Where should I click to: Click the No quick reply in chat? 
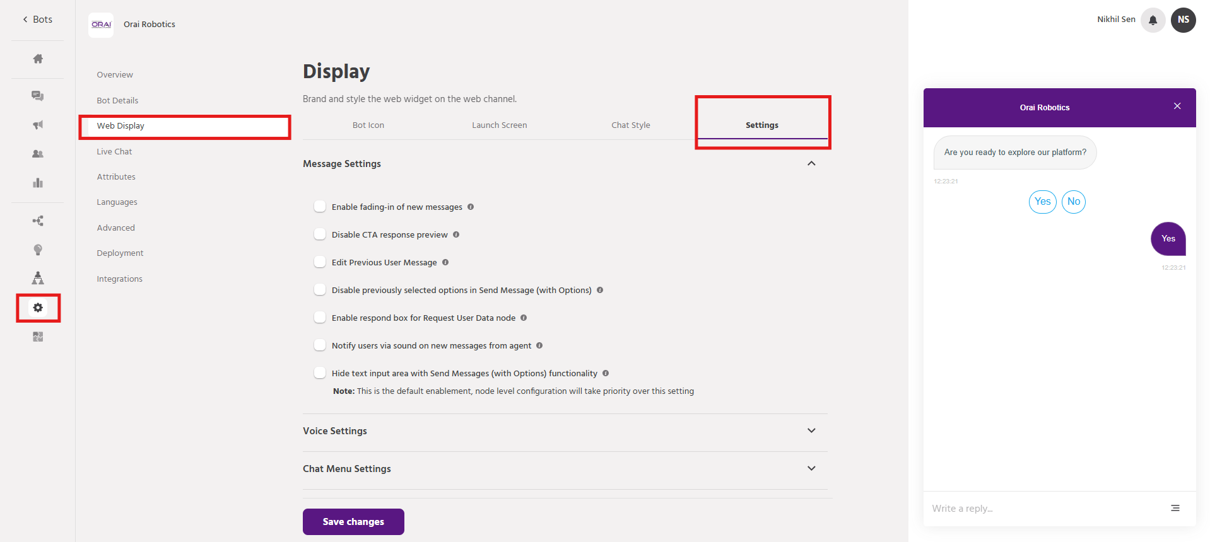coord(1073,202)
